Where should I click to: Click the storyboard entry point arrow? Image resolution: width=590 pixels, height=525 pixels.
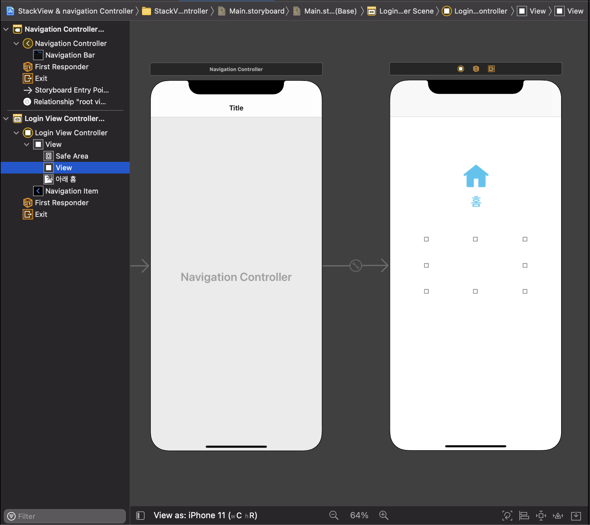(x=140, y=266)
